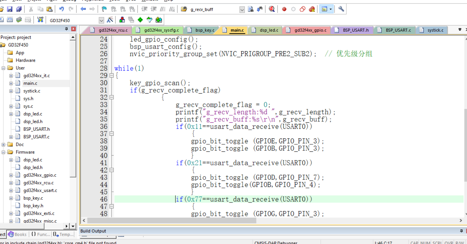
Task: Start debug session with magnifier icon
Action: pyautogui.click(x=272, y=9)
